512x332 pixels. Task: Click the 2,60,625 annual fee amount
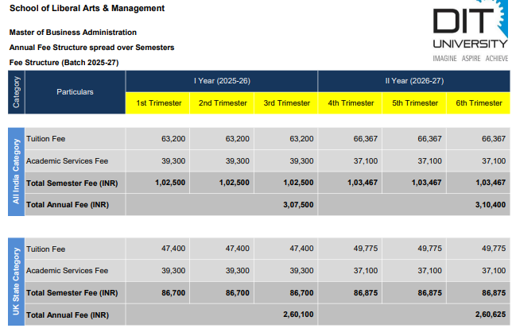click(490, 315)
